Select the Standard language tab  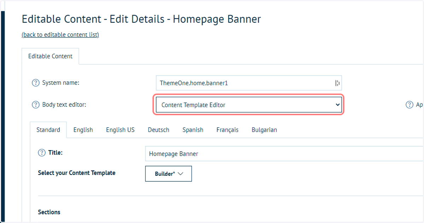(48, 130)
